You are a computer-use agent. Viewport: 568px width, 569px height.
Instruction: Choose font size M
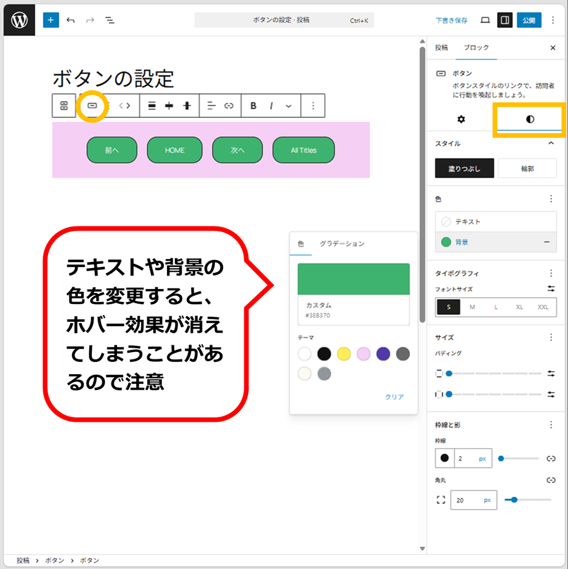(472, 307)
